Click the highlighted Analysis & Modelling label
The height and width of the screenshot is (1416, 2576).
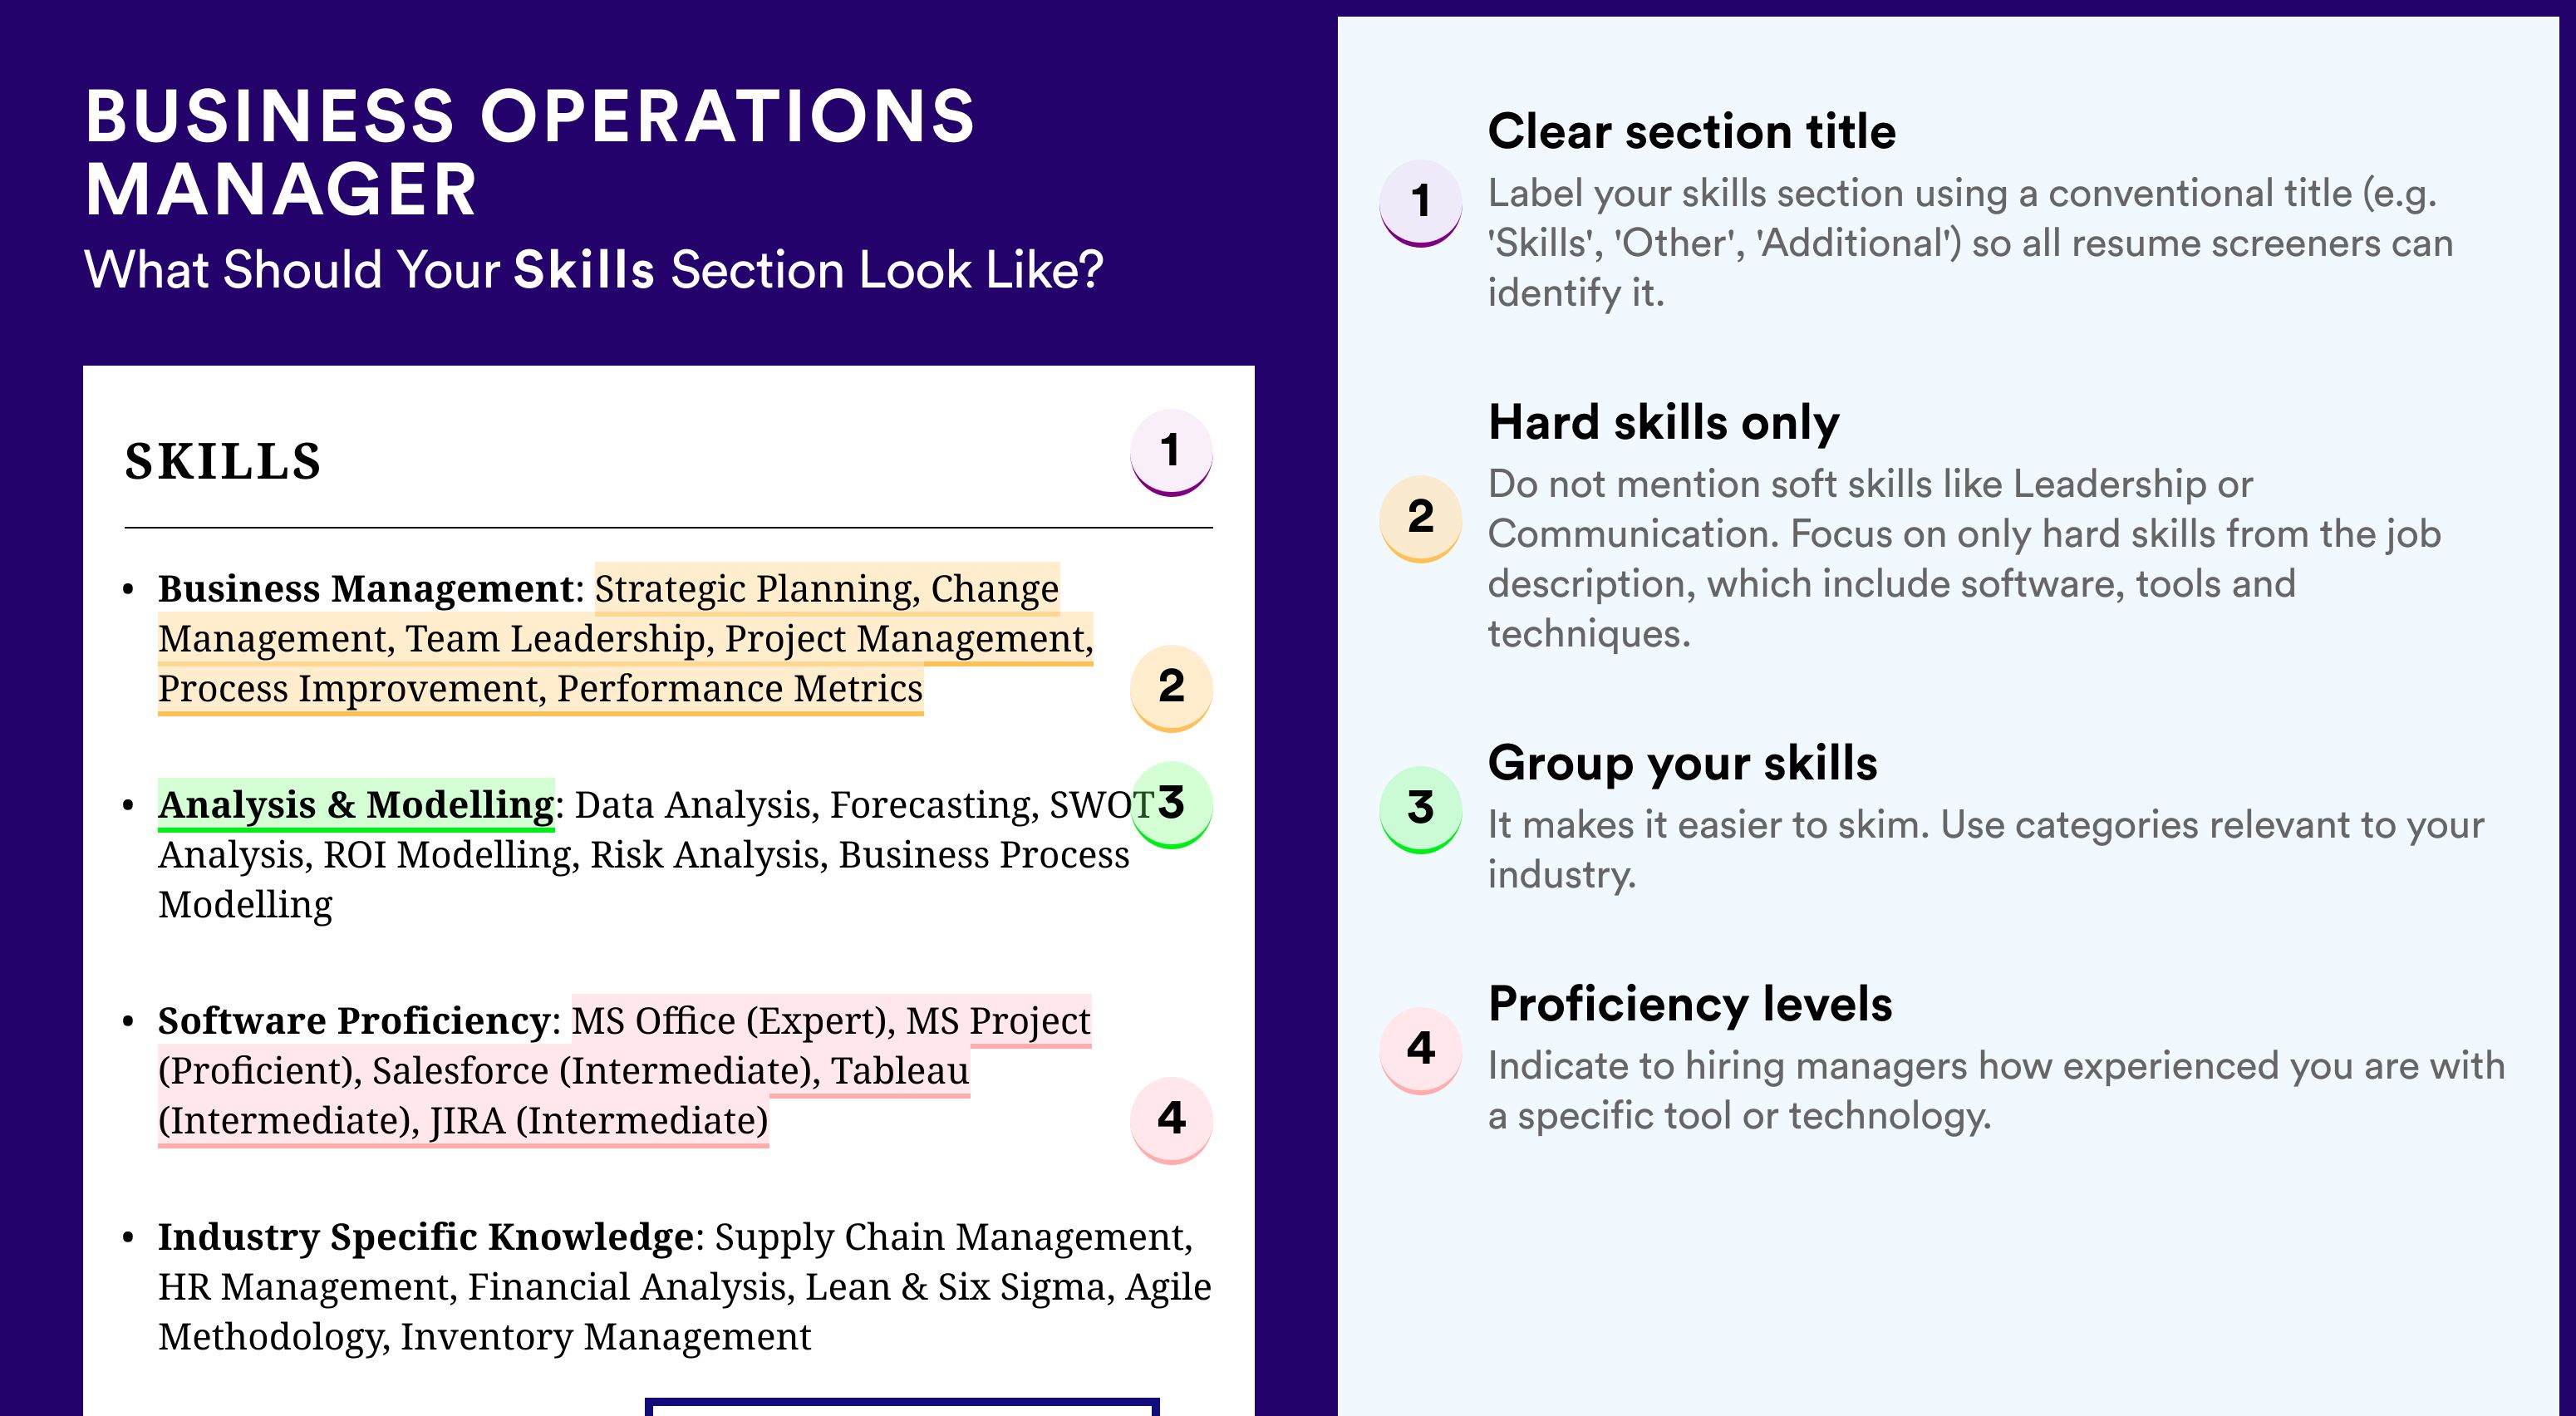356,804
